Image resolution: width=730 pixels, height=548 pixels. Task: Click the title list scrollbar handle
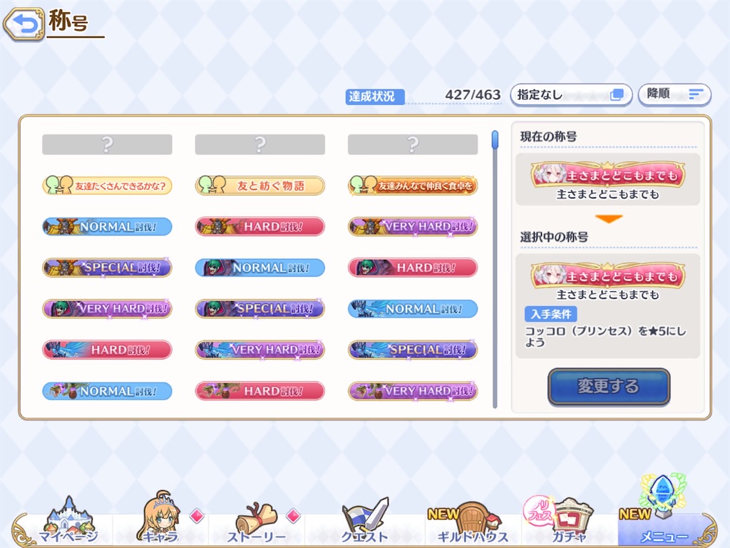pos(495,140)
